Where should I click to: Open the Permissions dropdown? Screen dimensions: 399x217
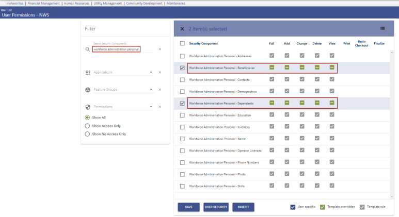click(x=151, y=107)
